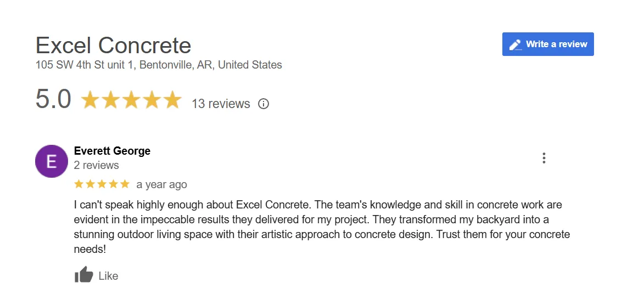Image resolution: width=633 pixels, height=305 pixels.
Task: Click the first large overall rating star
Action: coord(90,100)
